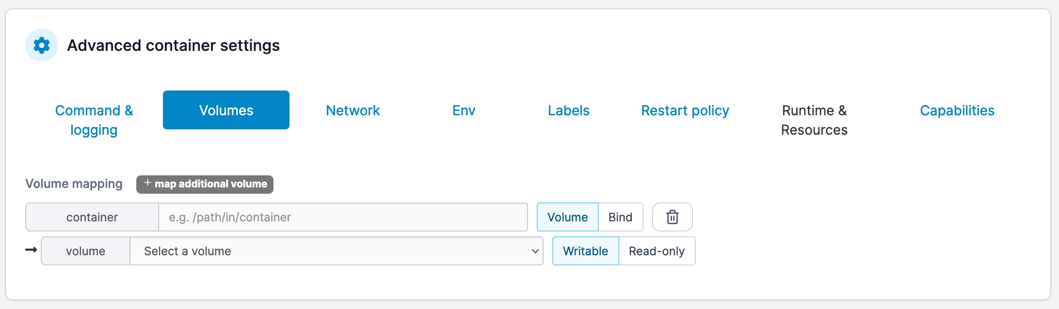The image size is (1059, 309).
Task: Set volume access to Writable
Action: point(585,251)
